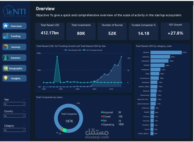The height and width of the screenshot is (142, 194).
Task: Open the Insights page
Action: [x=14, y=78]
